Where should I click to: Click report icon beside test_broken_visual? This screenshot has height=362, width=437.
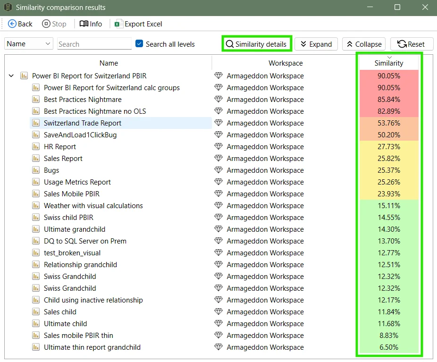tap(36, 253)
